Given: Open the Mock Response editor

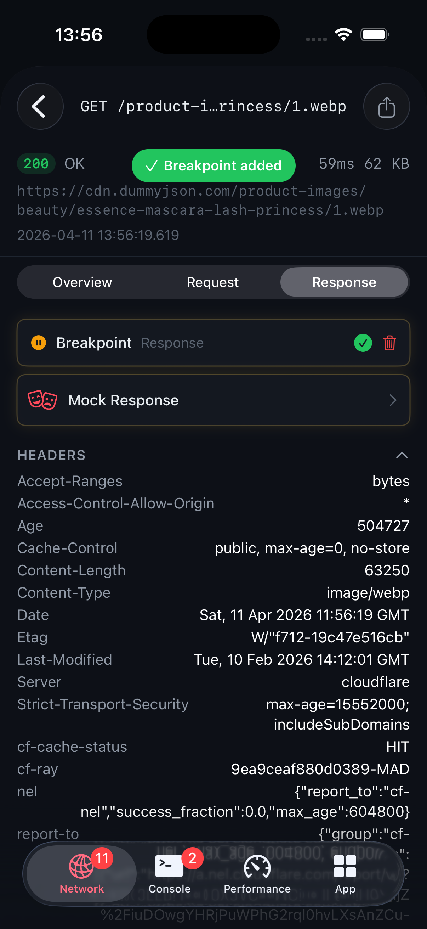Looking at the screenshot, I should pyautogui.click(x=213, y=400).
